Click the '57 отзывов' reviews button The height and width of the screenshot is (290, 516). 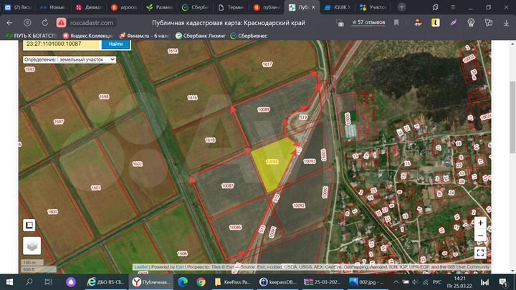[368, 22]
